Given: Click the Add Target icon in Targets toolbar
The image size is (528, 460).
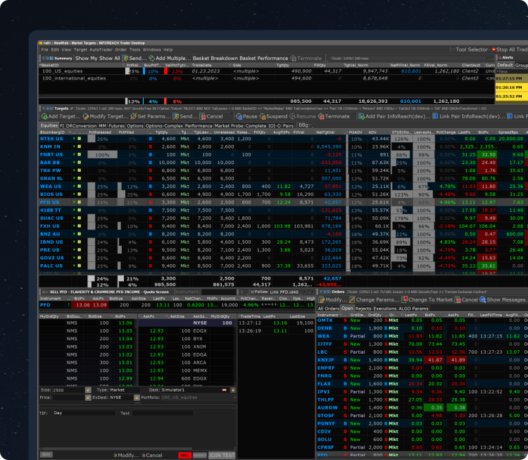Looking at the screenshot, I should pyautogui.click(x=44, y=116).
